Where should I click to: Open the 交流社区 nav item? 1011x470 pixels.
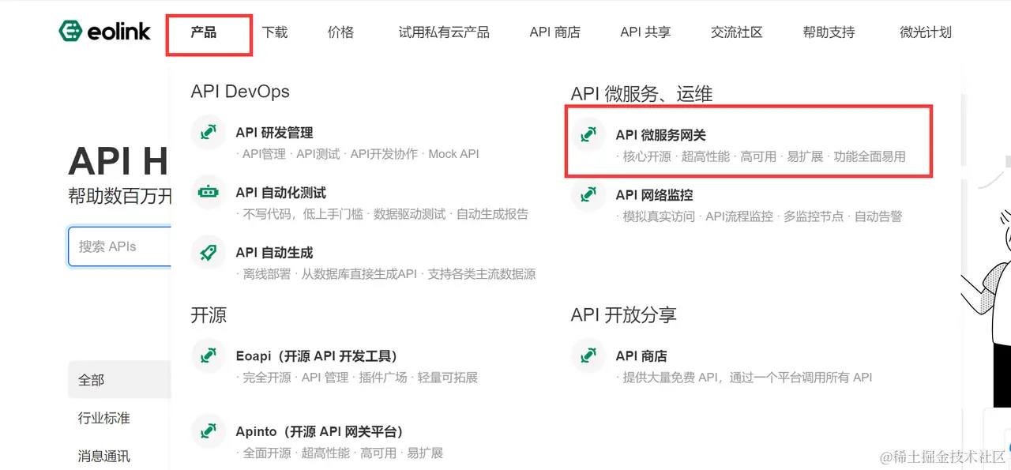point(737,32)
